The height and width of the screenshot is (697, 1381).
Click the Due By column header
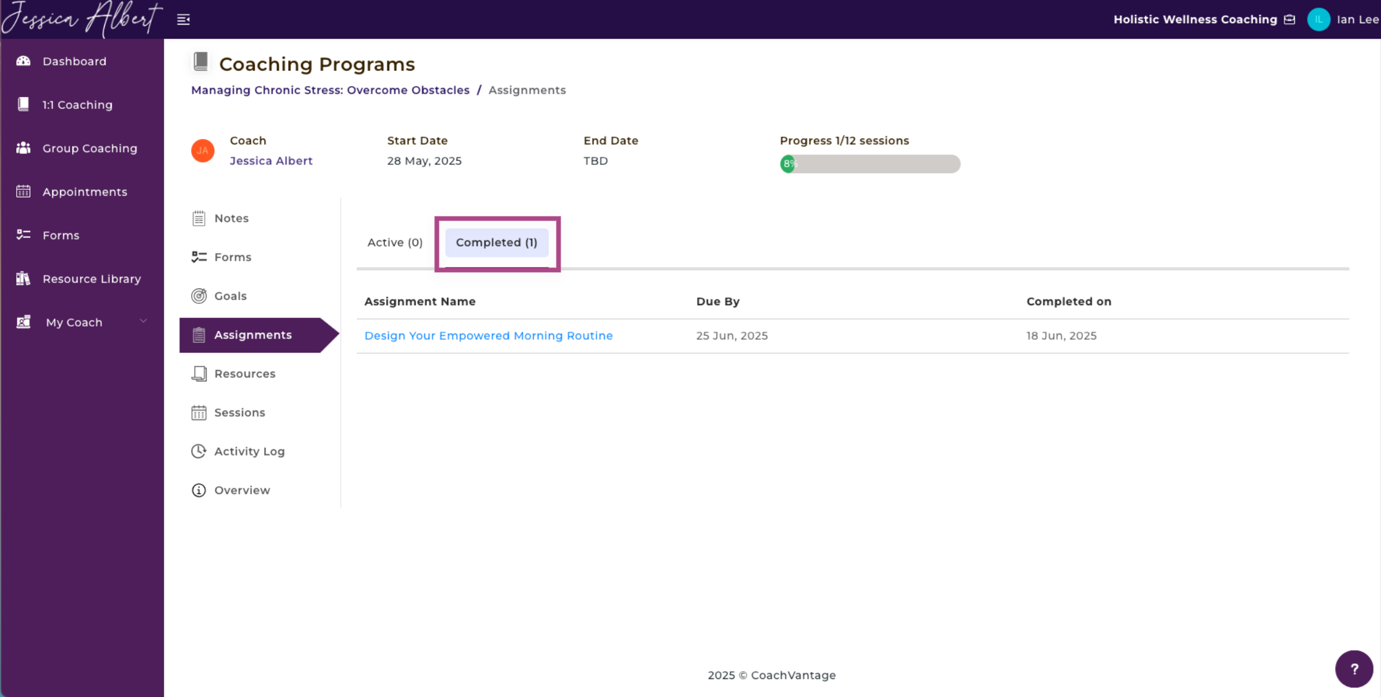click(x=717, y=301)
